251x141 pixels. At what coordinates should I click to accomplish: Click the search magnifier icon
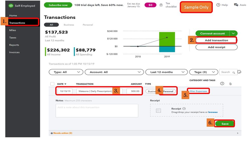[x=234, y=73]
